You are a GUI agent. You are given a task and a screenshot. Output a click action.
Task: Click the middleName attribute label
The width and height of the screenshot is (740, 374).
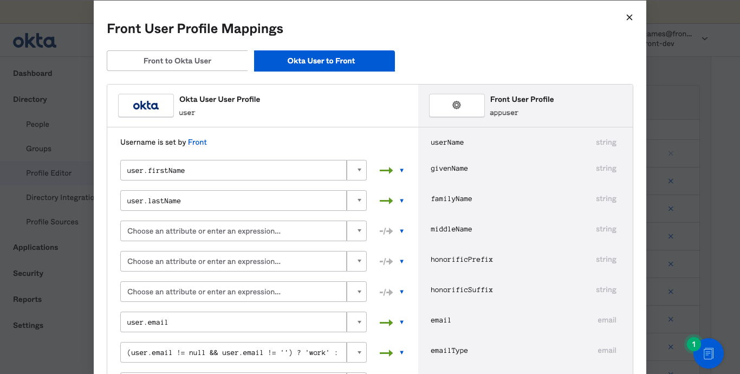click(451, 229)
